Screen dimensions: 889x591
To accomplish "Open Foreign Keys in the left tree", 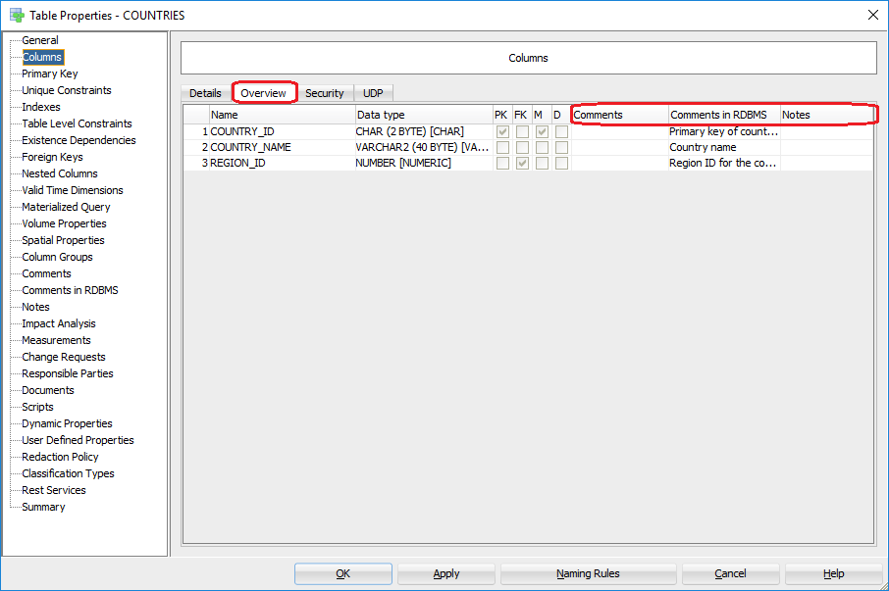I will (52, 157).
